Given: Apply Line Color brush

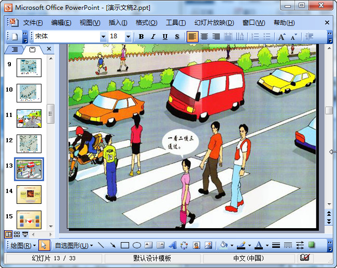Looking at the screenshot, I should [241, 245].
